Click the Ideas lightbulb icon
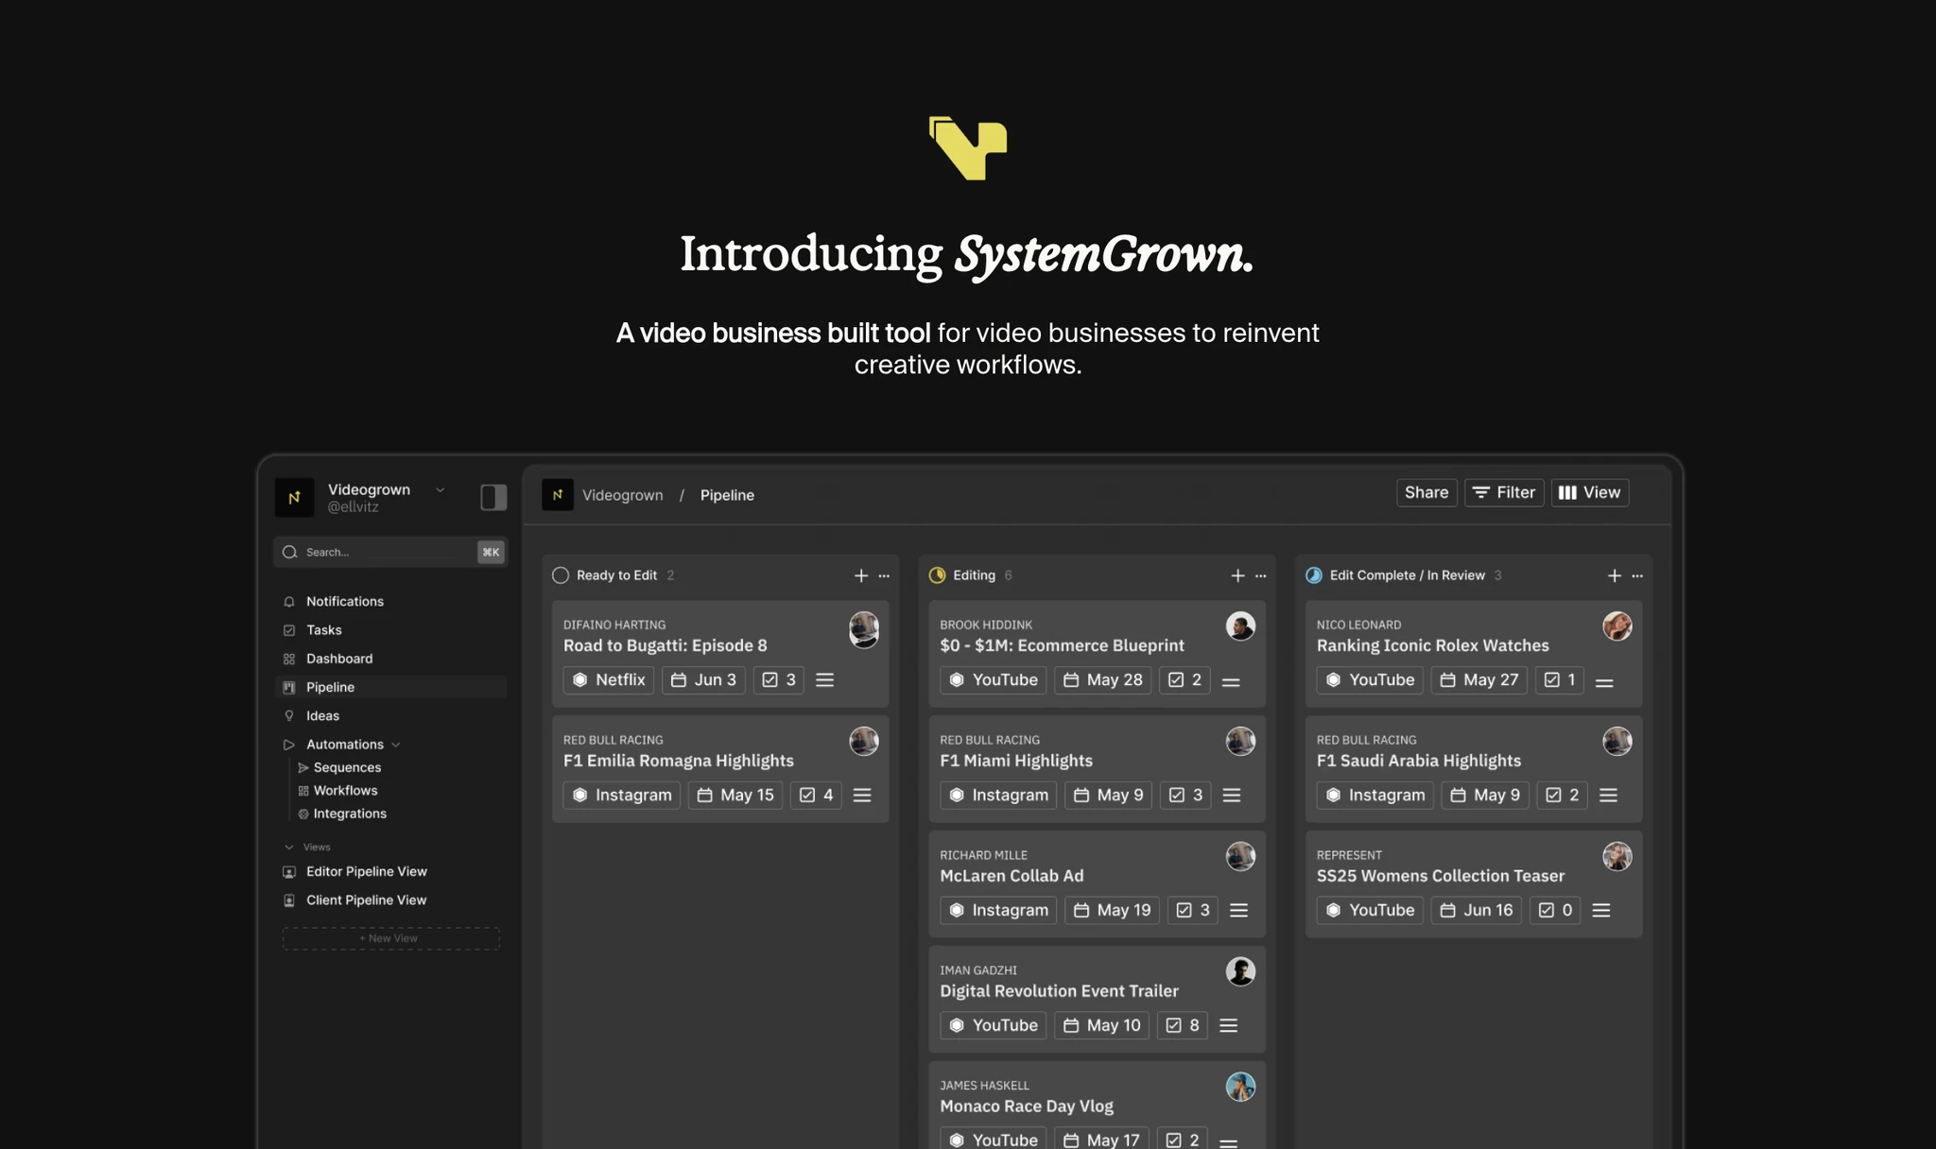The image size is (1936, 1149). [x=289, y=716]
